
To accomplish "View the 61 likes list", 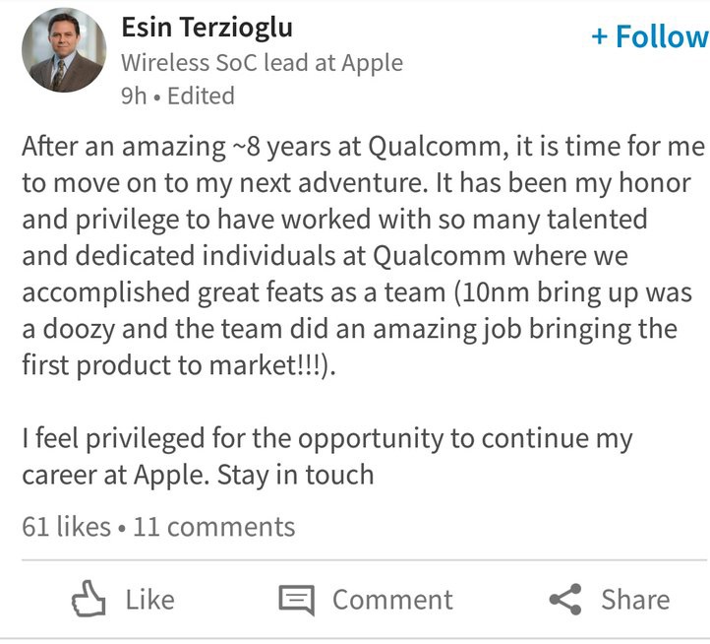I will click(x=66, y=527).
